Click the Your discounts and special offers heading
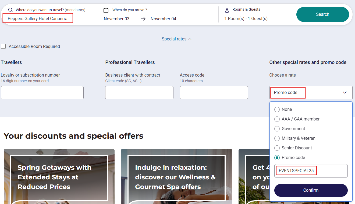This screenshot has height=204, width=355. click(73, 136)
